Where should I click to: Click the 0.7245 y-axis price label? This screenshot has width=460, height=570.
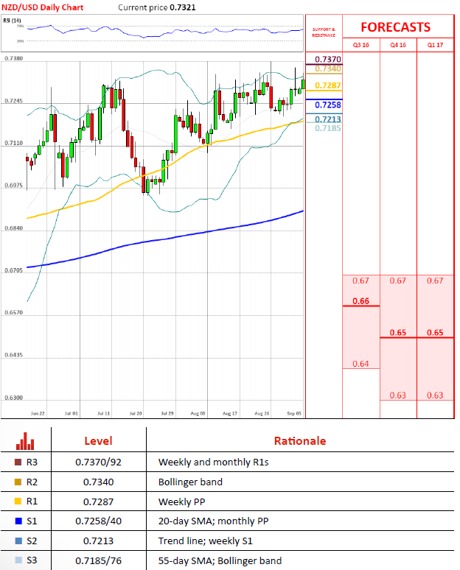pyautogui.click(x=14, y=101)
